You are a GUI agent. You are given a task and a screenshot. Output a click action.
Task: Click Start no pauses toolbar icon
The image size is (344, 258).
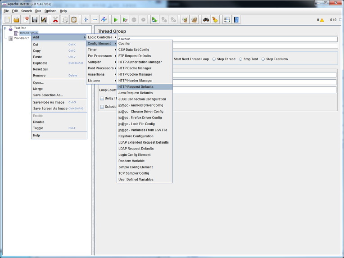[125, 20]
